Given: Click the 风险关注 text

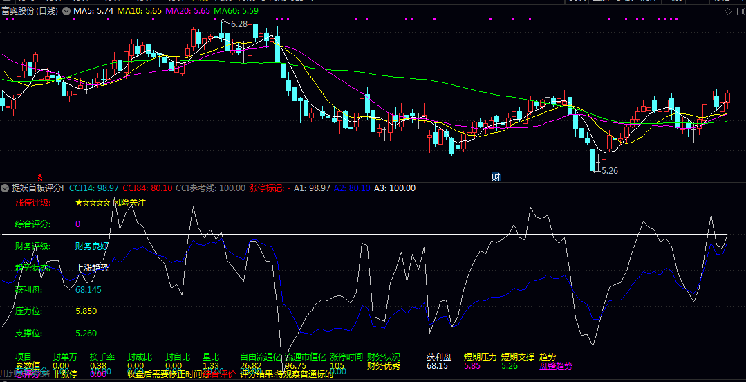Looking at the screenshot, I should tap(129, 203).
